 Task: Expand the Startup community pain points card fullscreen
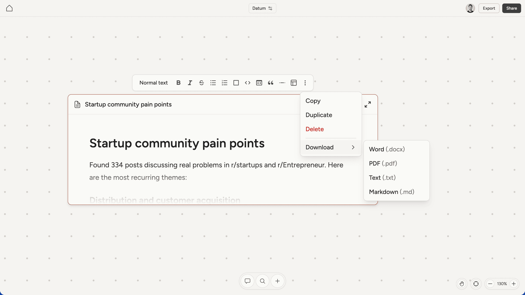[368, 104]
